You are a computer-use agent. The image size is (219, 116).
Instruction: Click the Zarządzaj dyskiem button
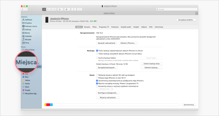click(186, 20)
